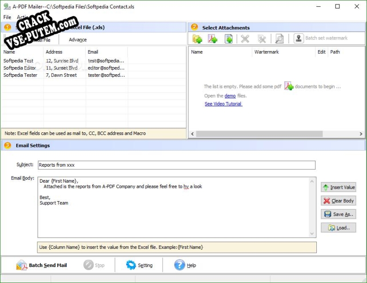Viewport: 367px width, 283px height.
Task: Open the PDF preview magnifier icon
Action: point(279,39)
